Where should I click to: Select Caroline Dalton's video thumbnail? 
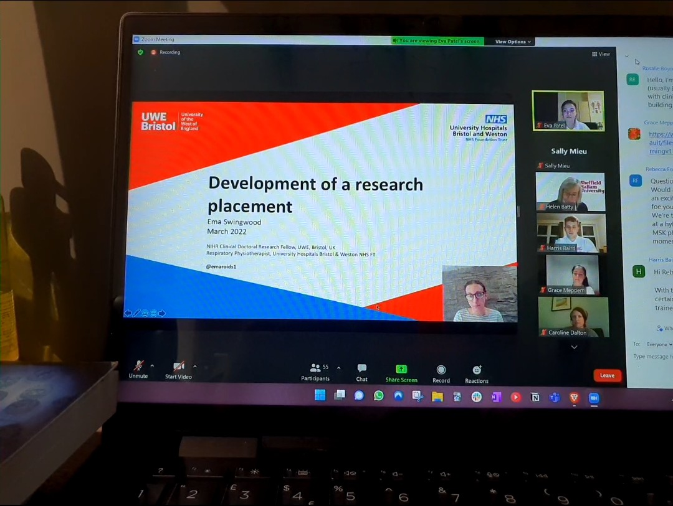click(573, 316)
